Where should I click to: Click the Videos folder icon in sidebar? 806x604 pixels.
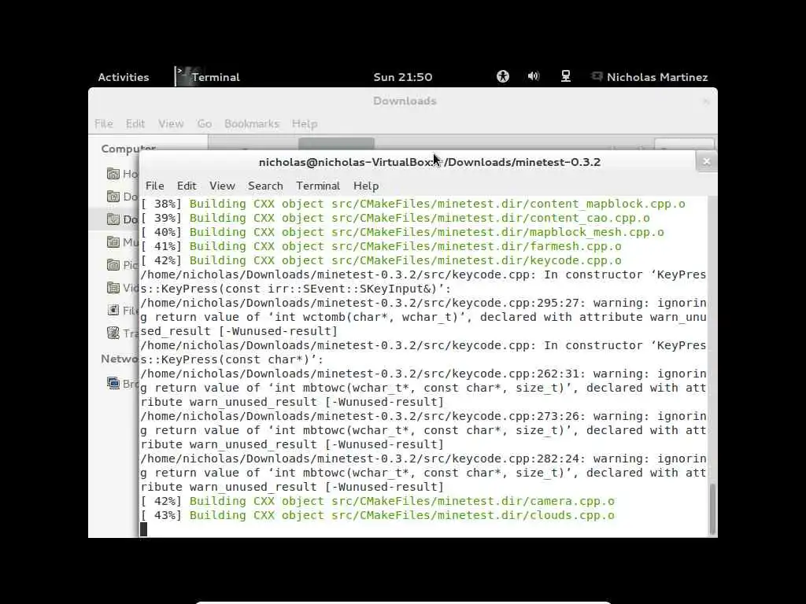tap(113, 288)
